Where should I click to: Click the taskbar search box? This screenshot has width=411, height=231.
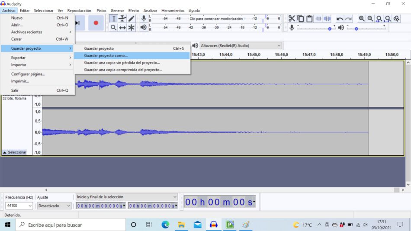click(71, 225)
